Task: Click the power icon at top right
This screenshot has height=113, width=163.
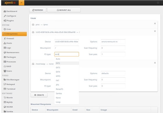Action: point(158,3)
